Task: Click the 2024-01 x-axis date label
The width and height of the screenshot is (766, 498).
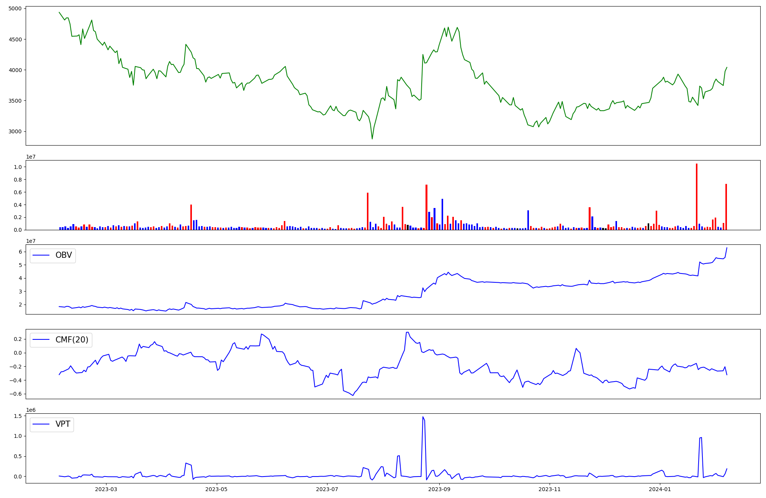Action: [x=661, y=489]
